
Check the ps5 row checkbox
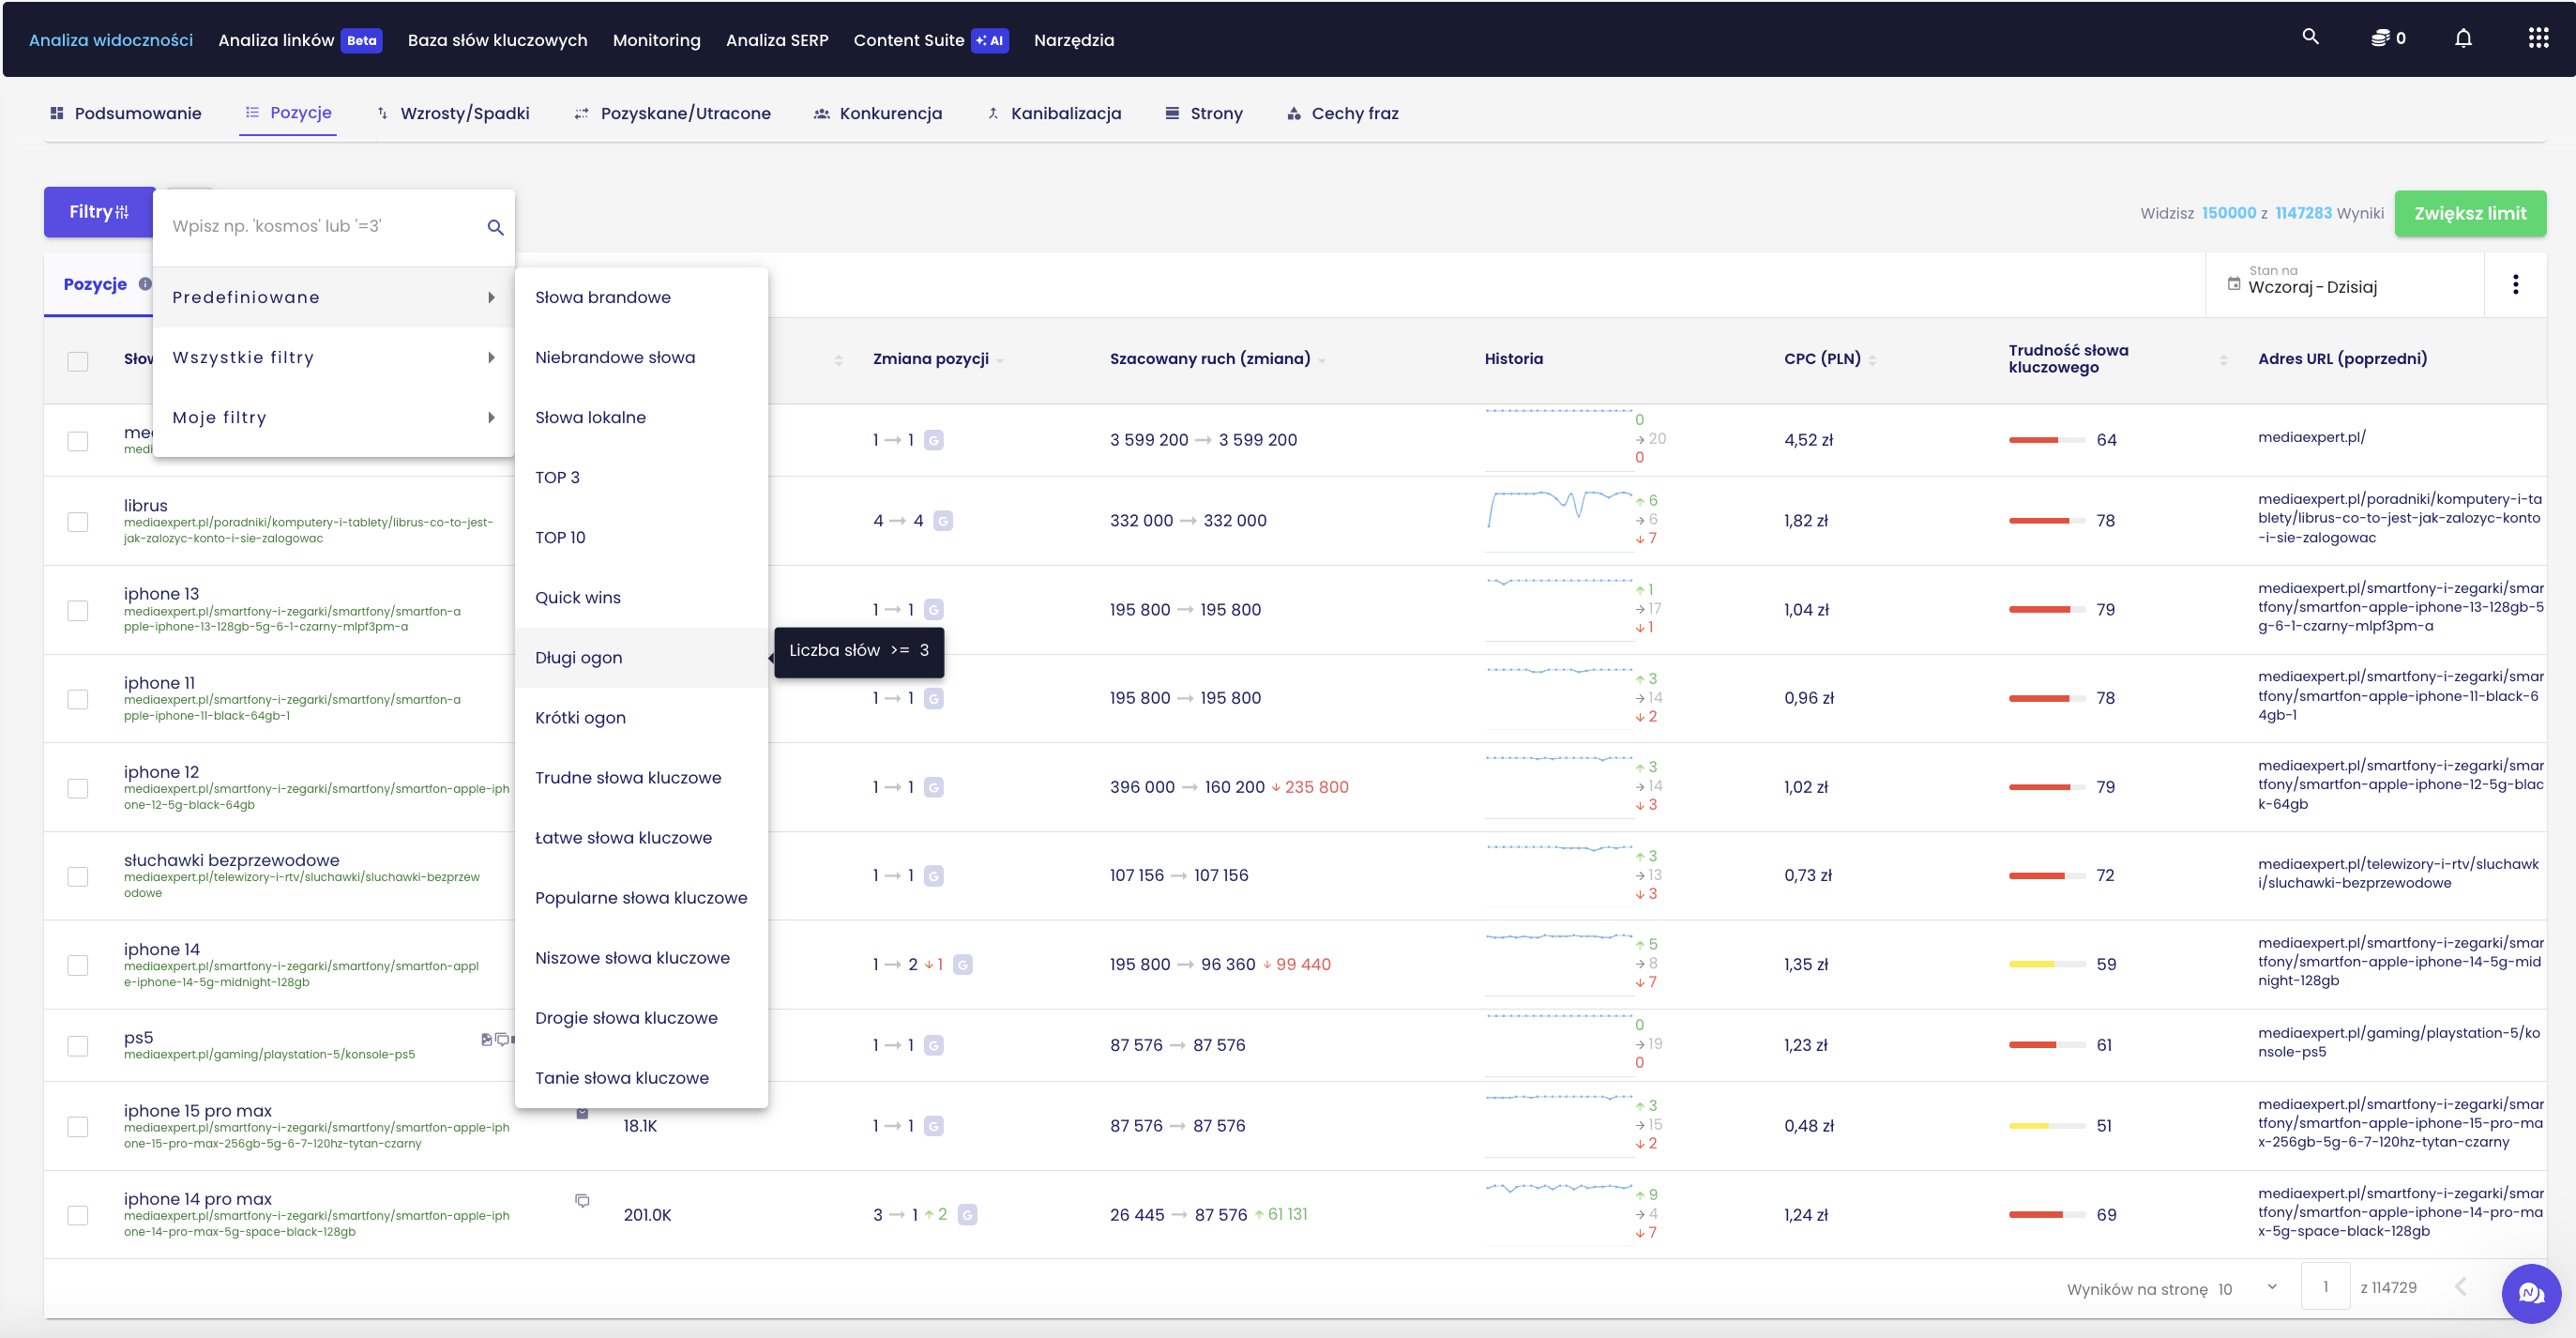pos(78,1046)
